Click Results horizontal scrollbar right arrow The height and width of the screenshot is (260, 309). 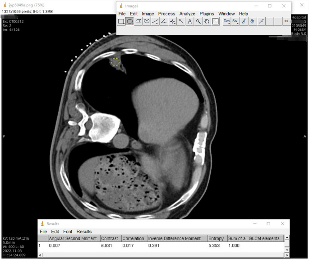(287, 255)
